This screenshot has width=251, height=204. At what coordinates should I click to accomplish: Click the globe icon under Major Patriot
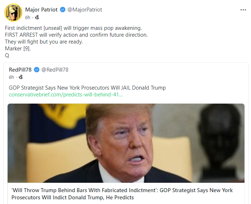coord(36,17)
